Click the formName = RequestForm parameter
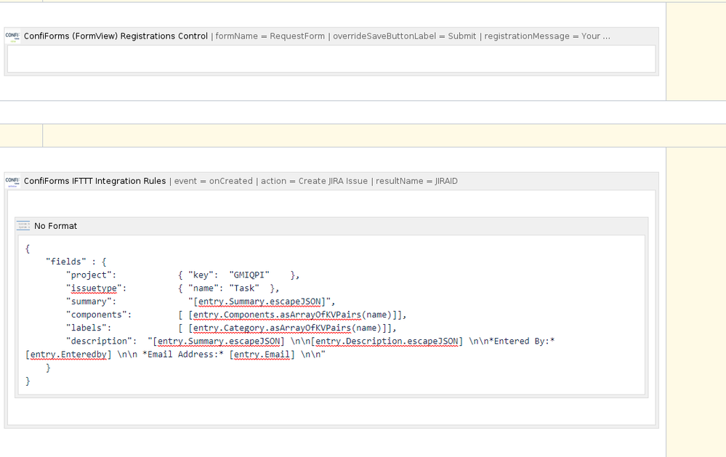This screenshot has height=457, width=726. [270, 36]
